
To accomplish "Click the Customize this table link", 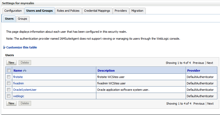I will click(x=22, y=47).
